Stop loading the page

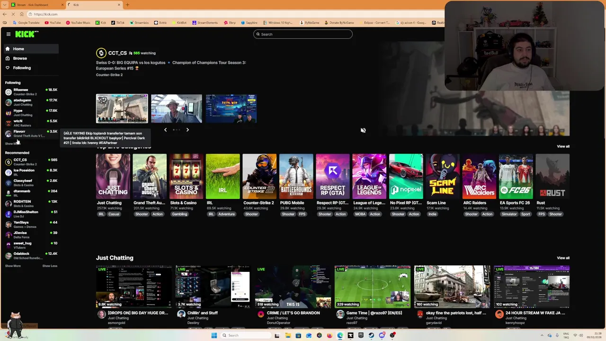pyautogui.click(x=13, y=14)
